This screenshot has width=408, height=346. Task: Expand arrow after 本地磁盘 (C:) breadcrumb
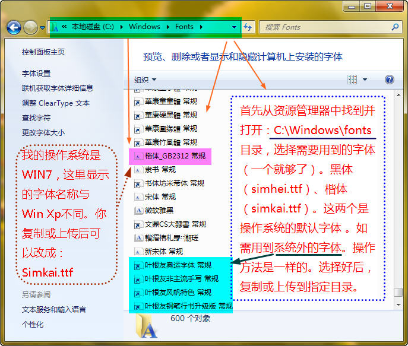pyautogui.click(x=122, y=27)
